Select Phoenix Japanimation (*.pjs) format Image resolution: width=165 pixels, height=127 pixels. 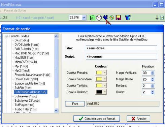[32, 75]
